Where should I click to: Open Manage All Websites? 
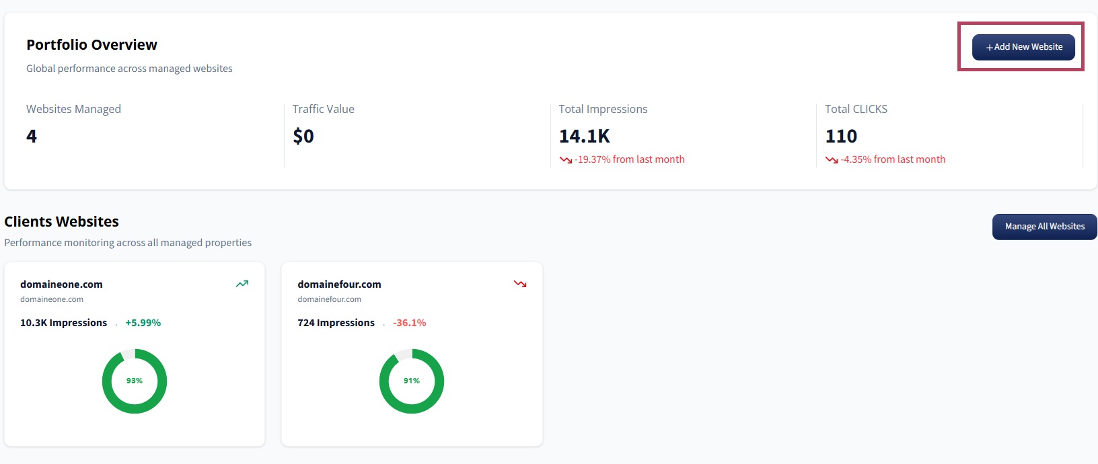1044,227
